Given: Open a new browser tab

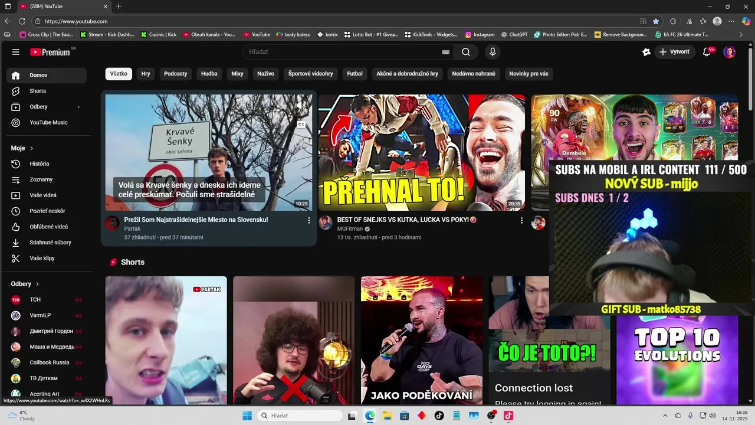Looking at the screenshot, I should click(119, 6).
